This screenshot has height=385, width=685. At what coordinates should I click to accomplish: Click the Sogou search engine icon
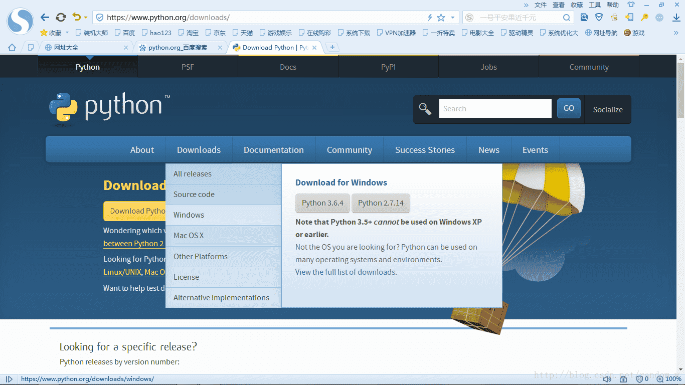click(x=469, y=18)
